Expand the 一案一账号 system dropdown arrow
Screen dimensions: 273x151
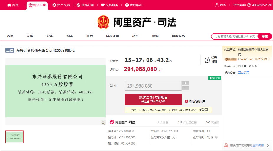click(x=269, y=59)
